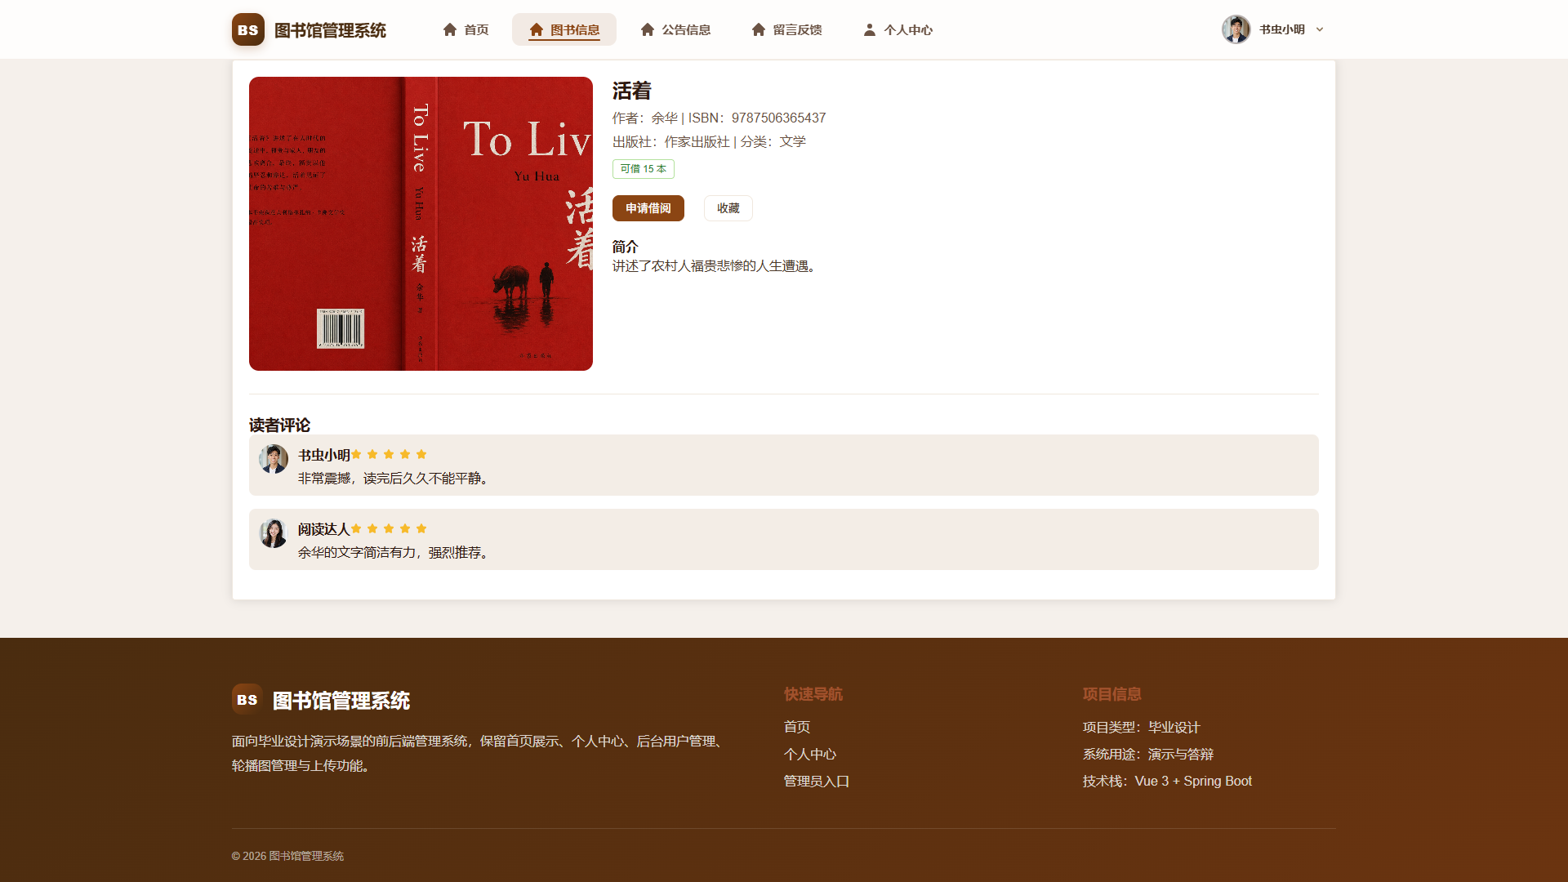Click 书虫小明's avatar in reader comments
Image resolution: width=1568 pixels, height=882 pixels.
274,459
